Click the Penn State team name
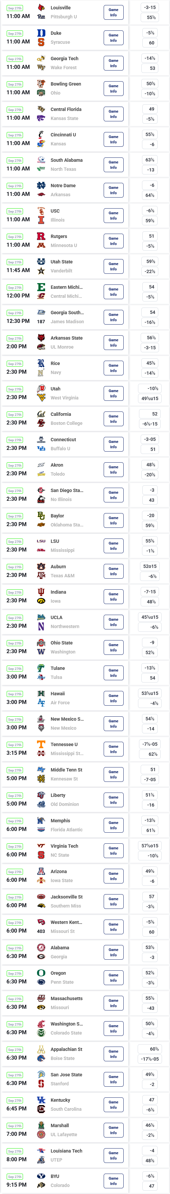Screen dimensions: 170x1194 tap(62, 982)
